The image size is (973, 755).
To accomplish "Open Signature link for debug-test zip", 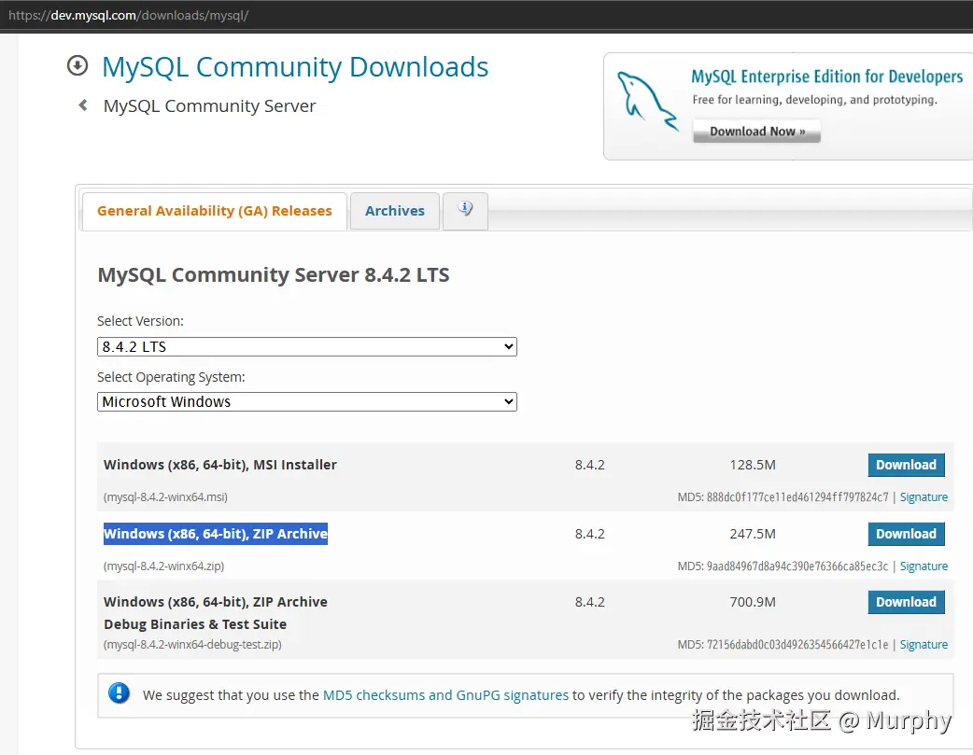I will 924,645.
